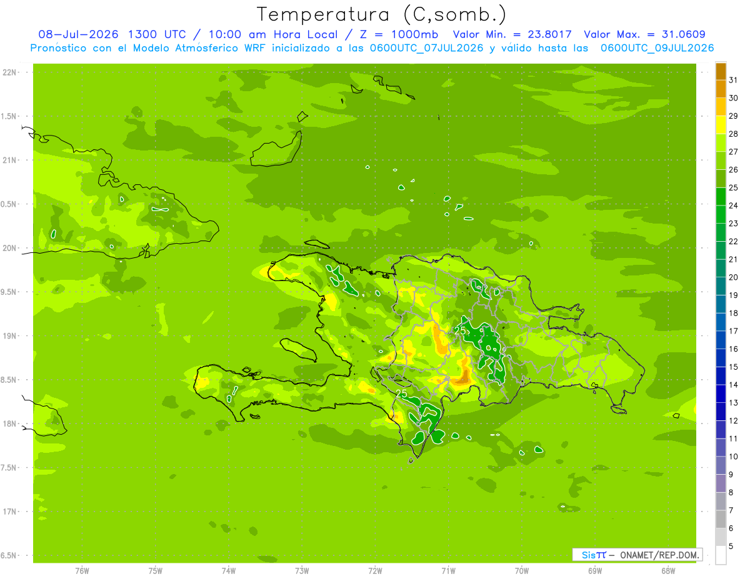Click the legend value '18'

coord(734,313)
